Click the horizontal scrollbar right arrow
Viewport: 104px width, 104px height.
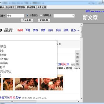[x=78, y=101]
